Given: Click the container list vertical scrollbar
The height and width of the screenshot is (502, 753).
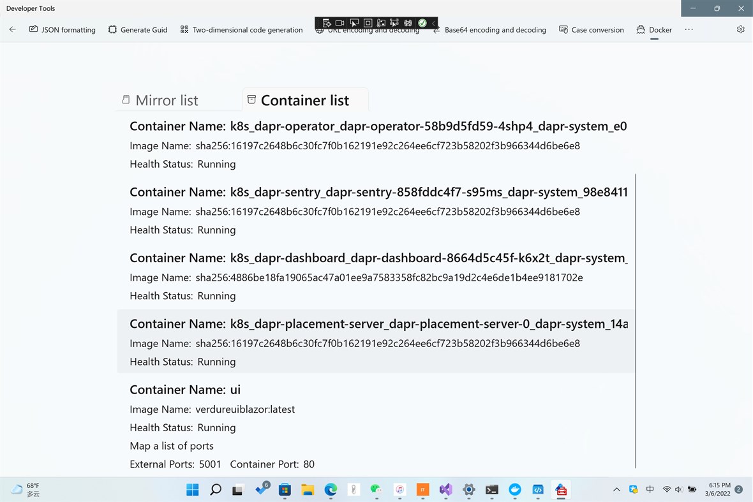Looking at the screenshot, I should [636, 321].
